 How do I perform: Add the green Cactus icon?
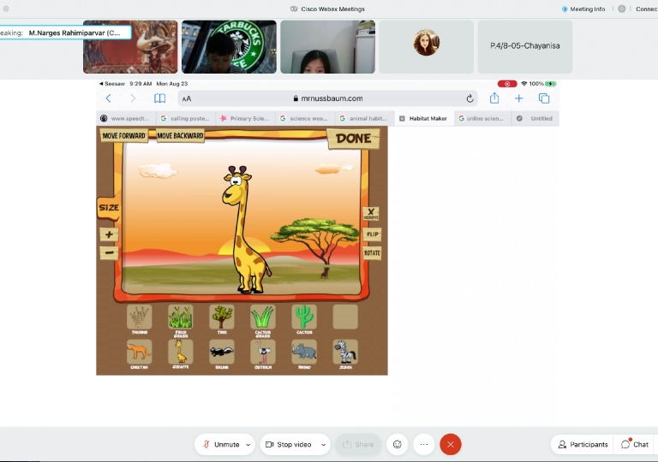pyautogui.click(x=304, y=317)
